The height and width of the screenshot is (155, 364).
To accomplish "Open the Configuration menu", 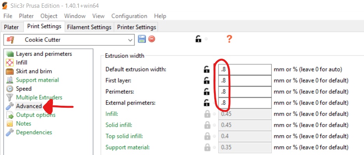I will click(129, 16).
